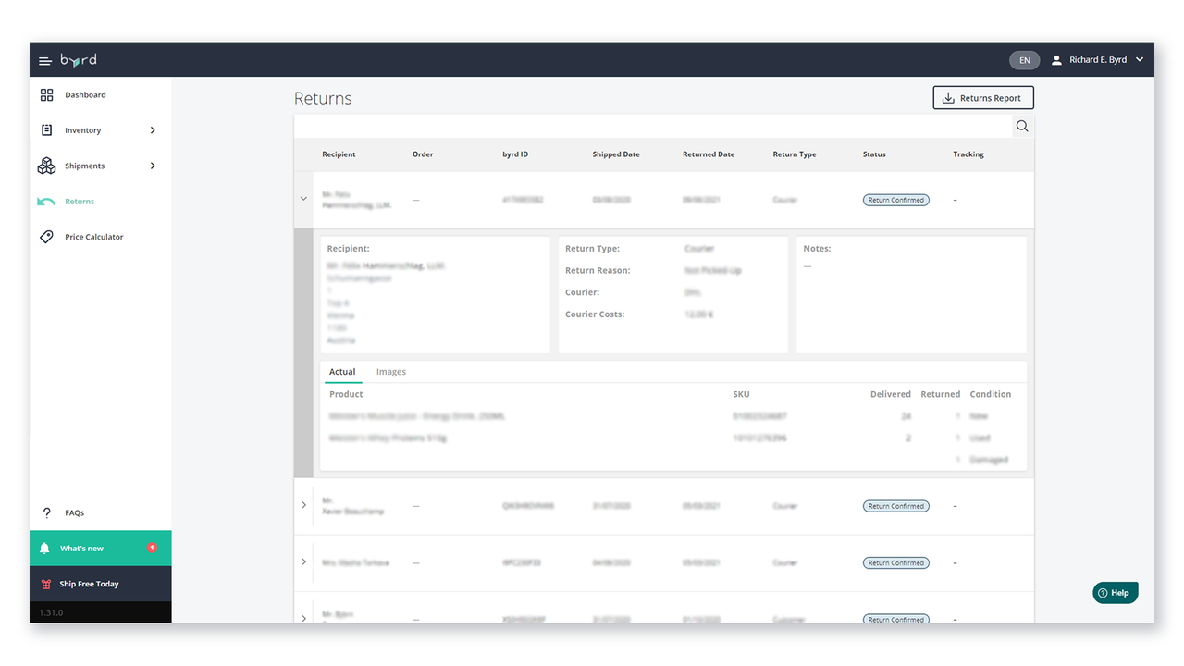Viewport: 1184px width, 666px height.
Task: Download the Returns Report
Action: pyautogui.click(x=982, y=97)
